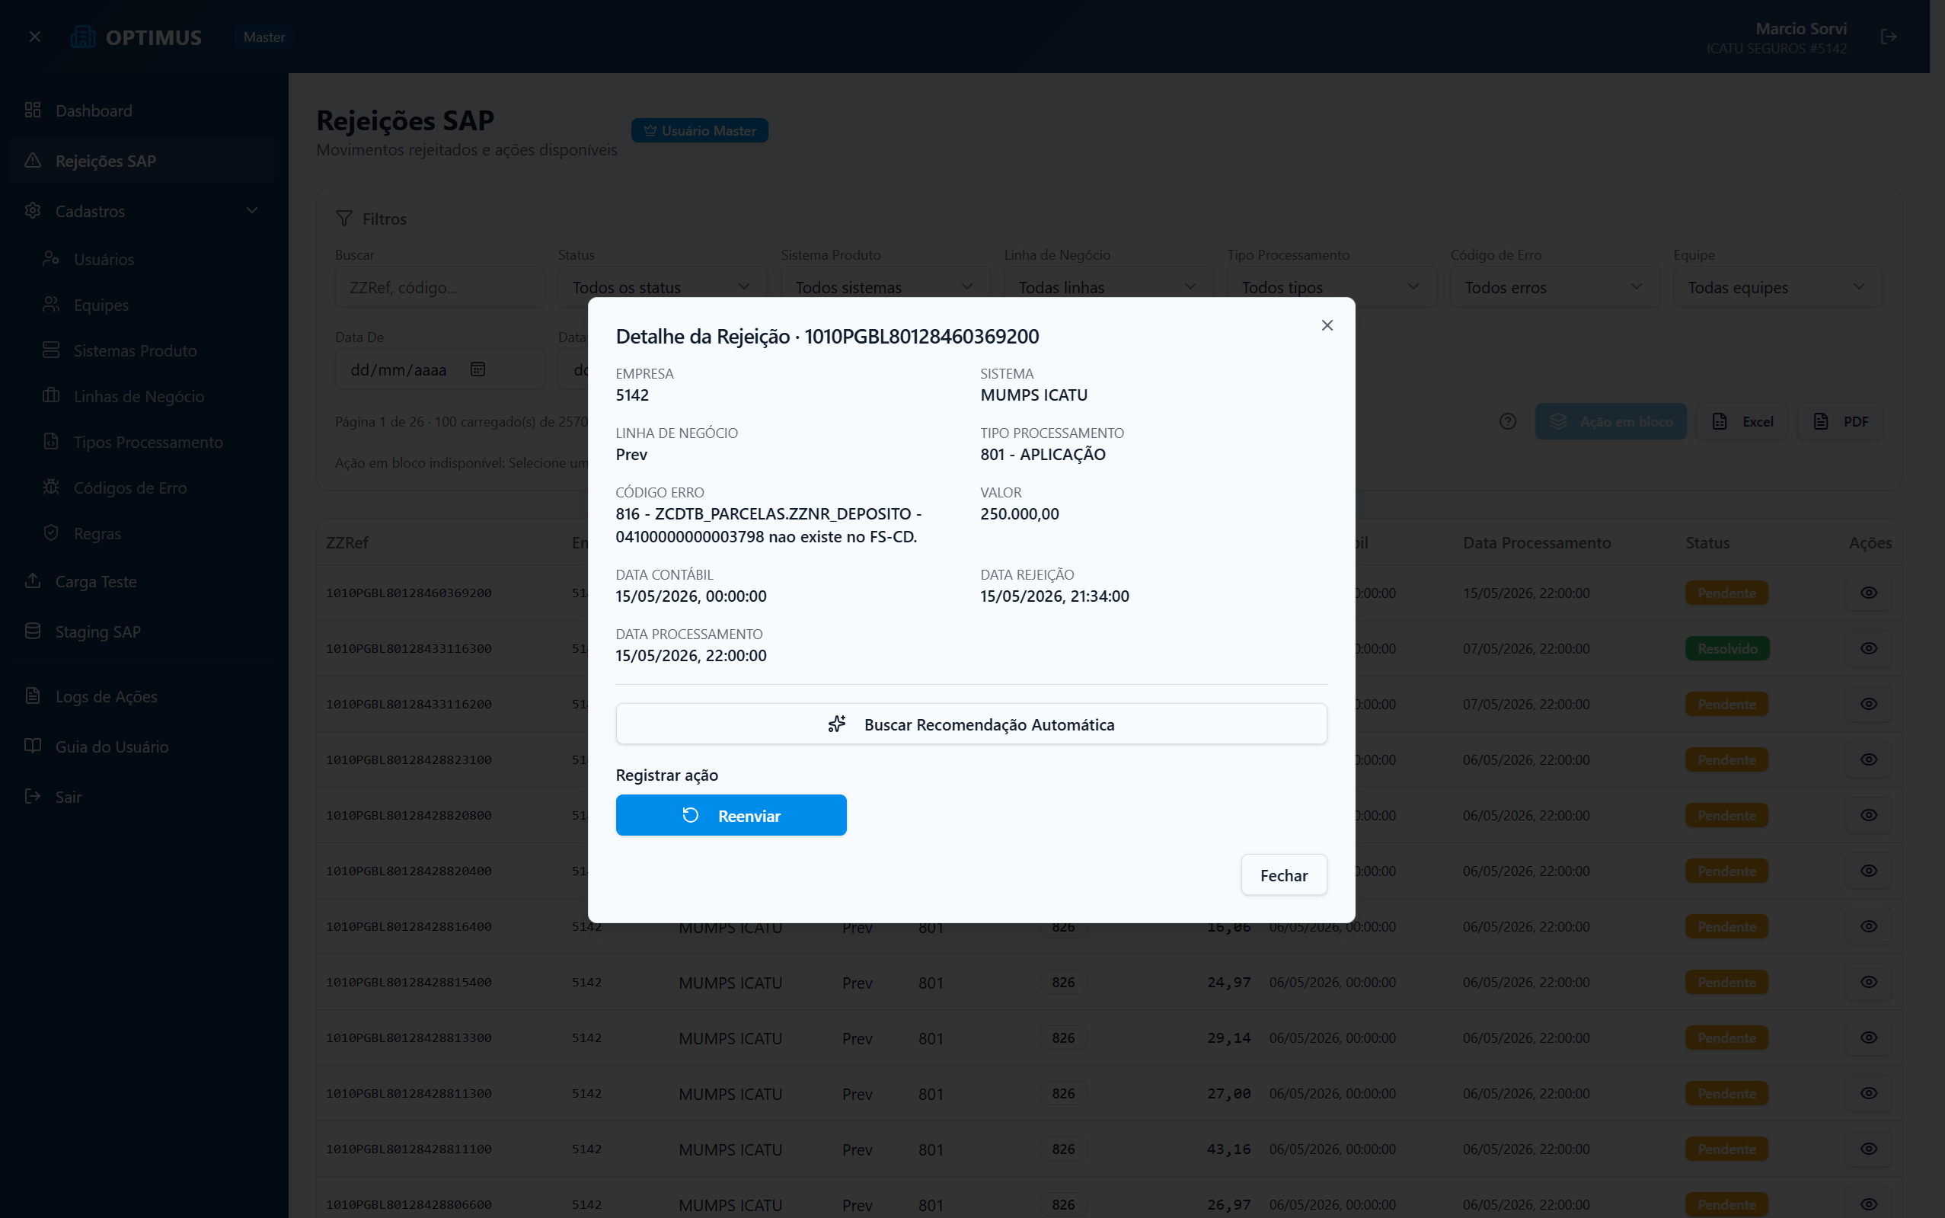View details of row 1010PGBL80128428813300
This screenshot has width=1945, height=1218.
point(1869,1037)
